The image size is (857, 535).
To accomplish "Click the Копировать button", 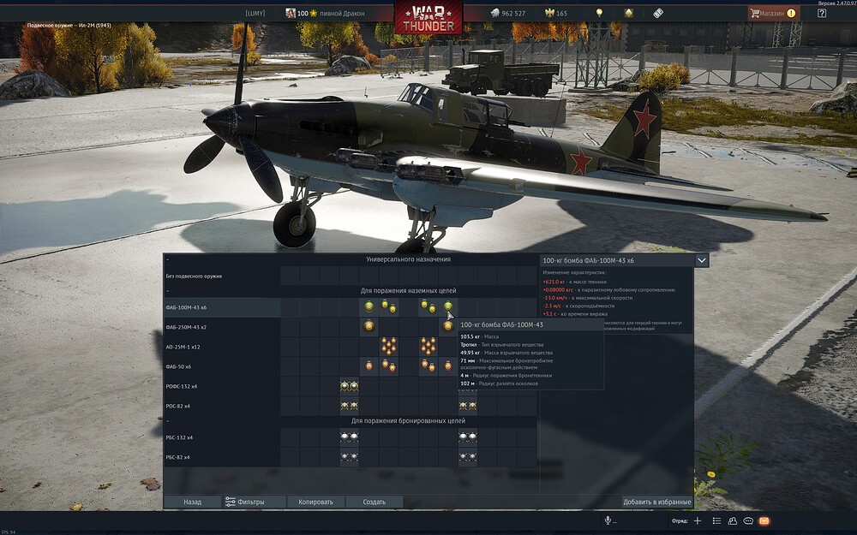I will point(315,502).
